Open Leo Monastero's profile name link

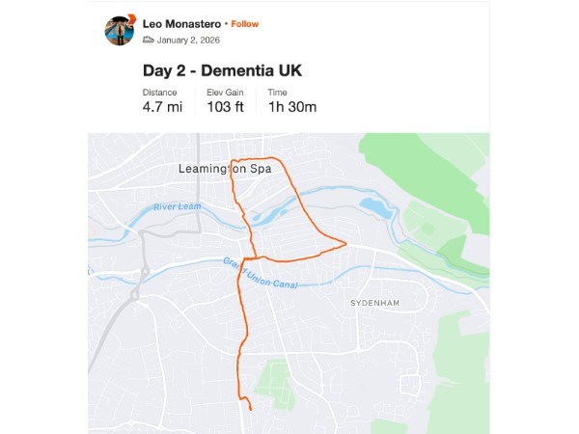181,23
